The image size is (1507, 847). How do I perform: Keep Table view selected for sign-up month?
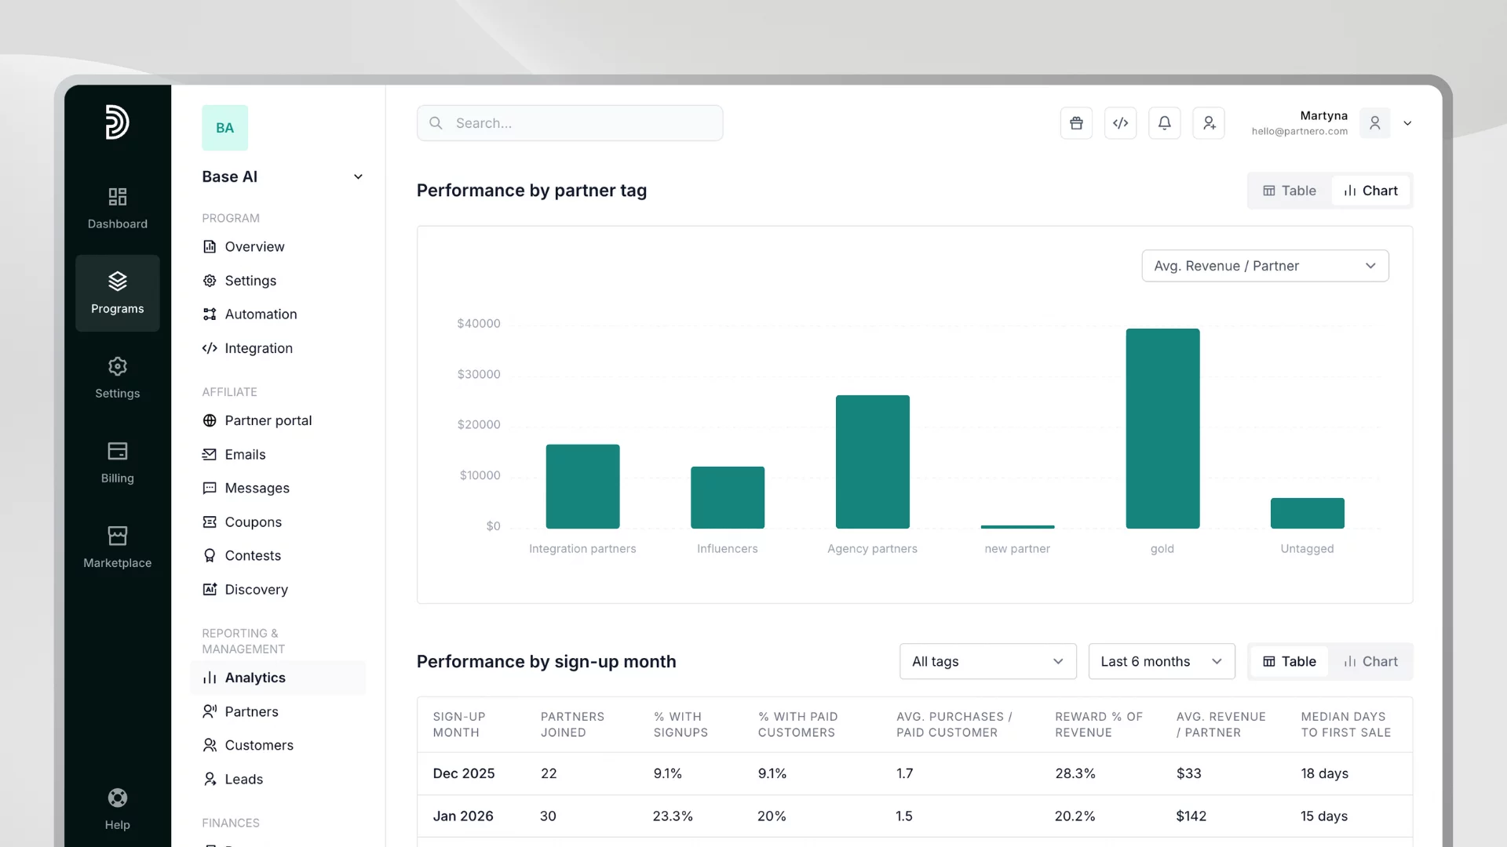pos(1288,661)
